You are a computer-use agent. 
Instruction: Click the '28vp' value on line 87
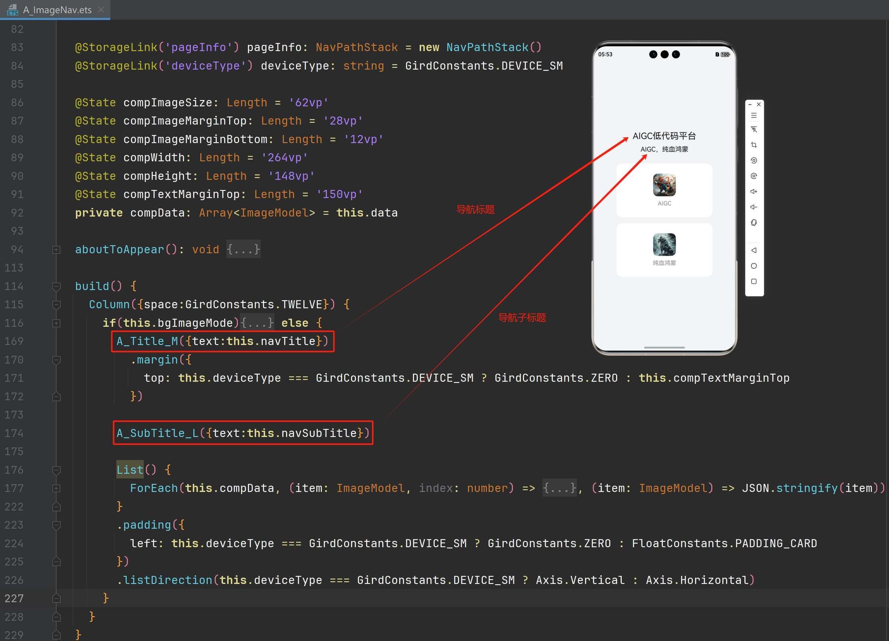(x=343, y=121)
